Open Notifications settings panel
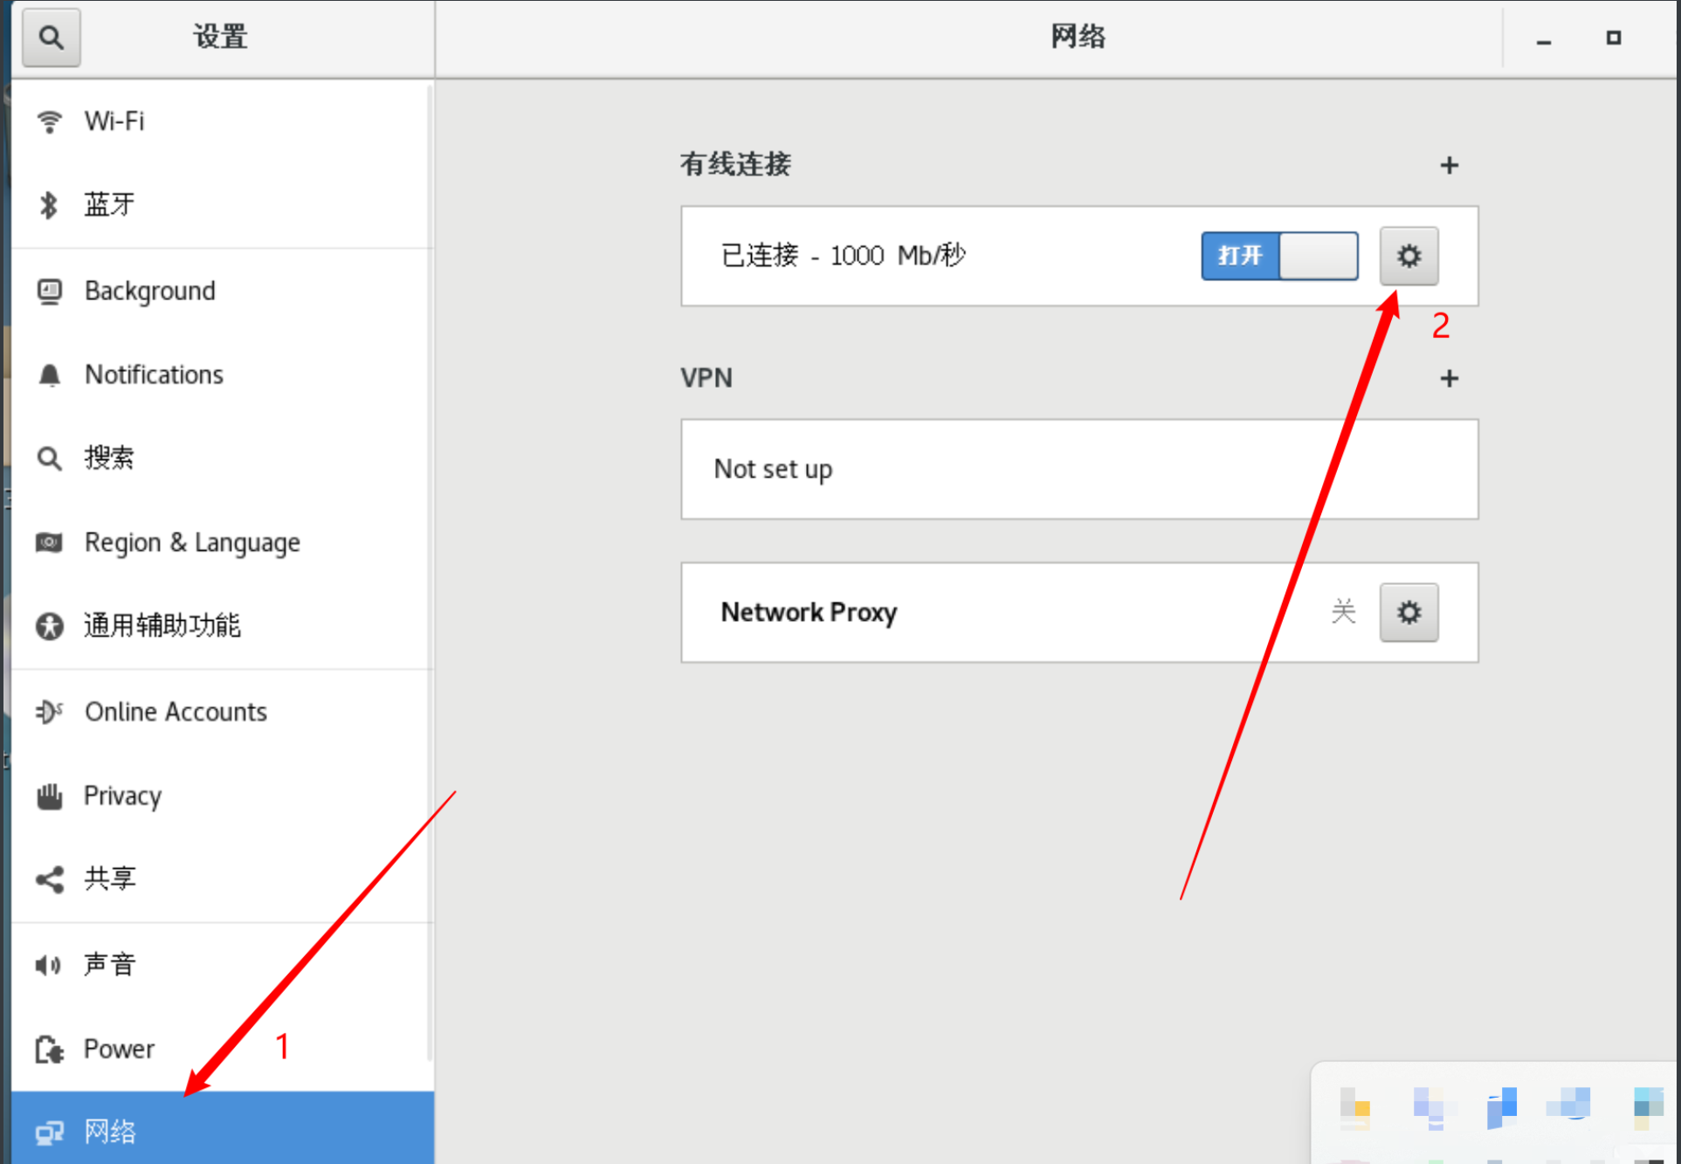Image resolution: width=1681 pixels, height=1164 pixels. click(x=154, y=375)
